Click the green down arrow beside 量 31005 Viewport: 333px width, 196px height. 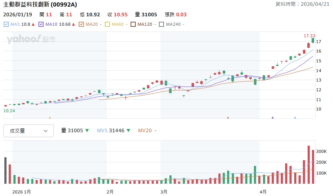[x=87, y=130]
